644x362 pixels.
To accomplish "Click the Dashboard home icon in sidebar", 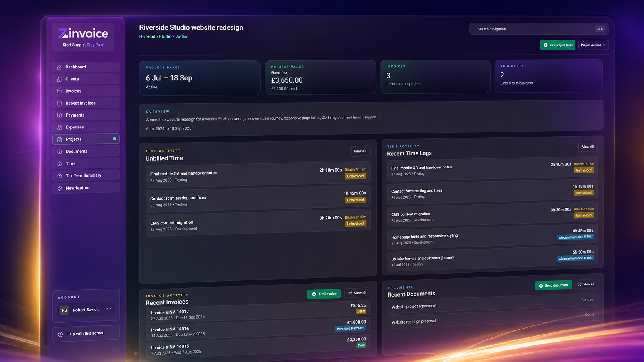I will (59, 67).
